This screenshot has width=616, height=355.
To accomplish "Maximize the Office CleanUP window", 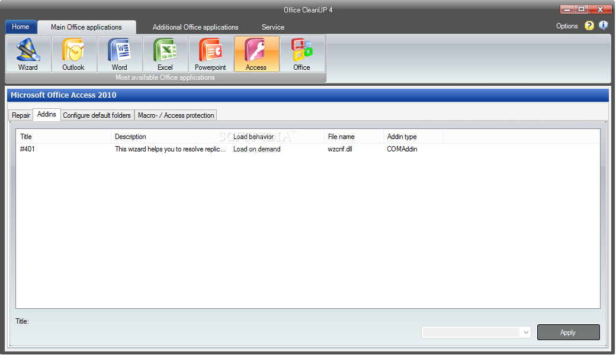I will click(581, 9).
